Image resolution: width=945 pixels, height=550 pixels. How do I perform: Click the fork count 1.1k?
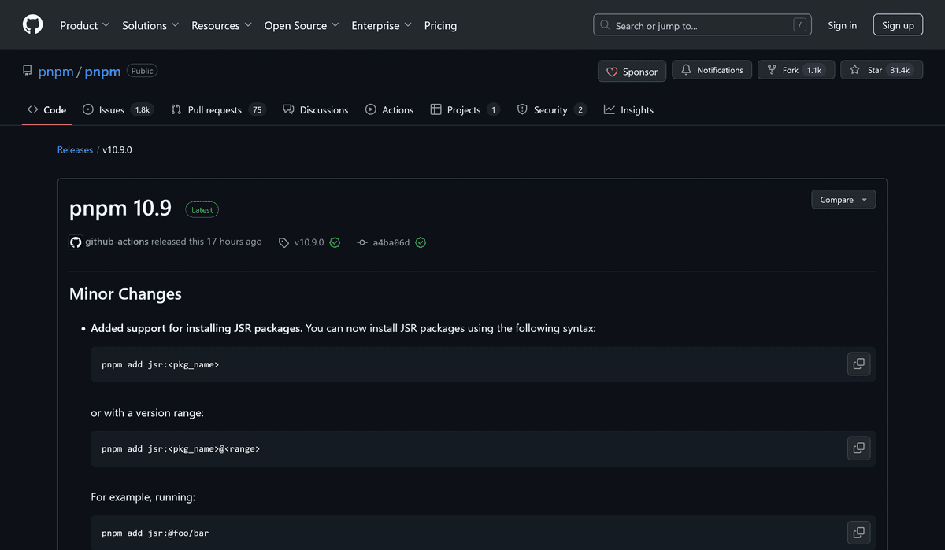point(814,70)
